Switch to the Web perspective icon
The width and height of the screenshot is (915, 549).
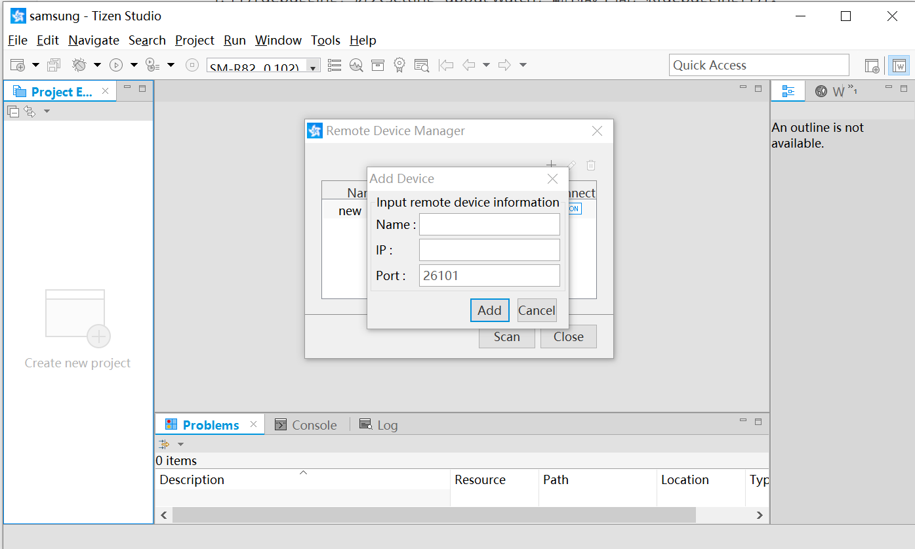pos(899,66)
